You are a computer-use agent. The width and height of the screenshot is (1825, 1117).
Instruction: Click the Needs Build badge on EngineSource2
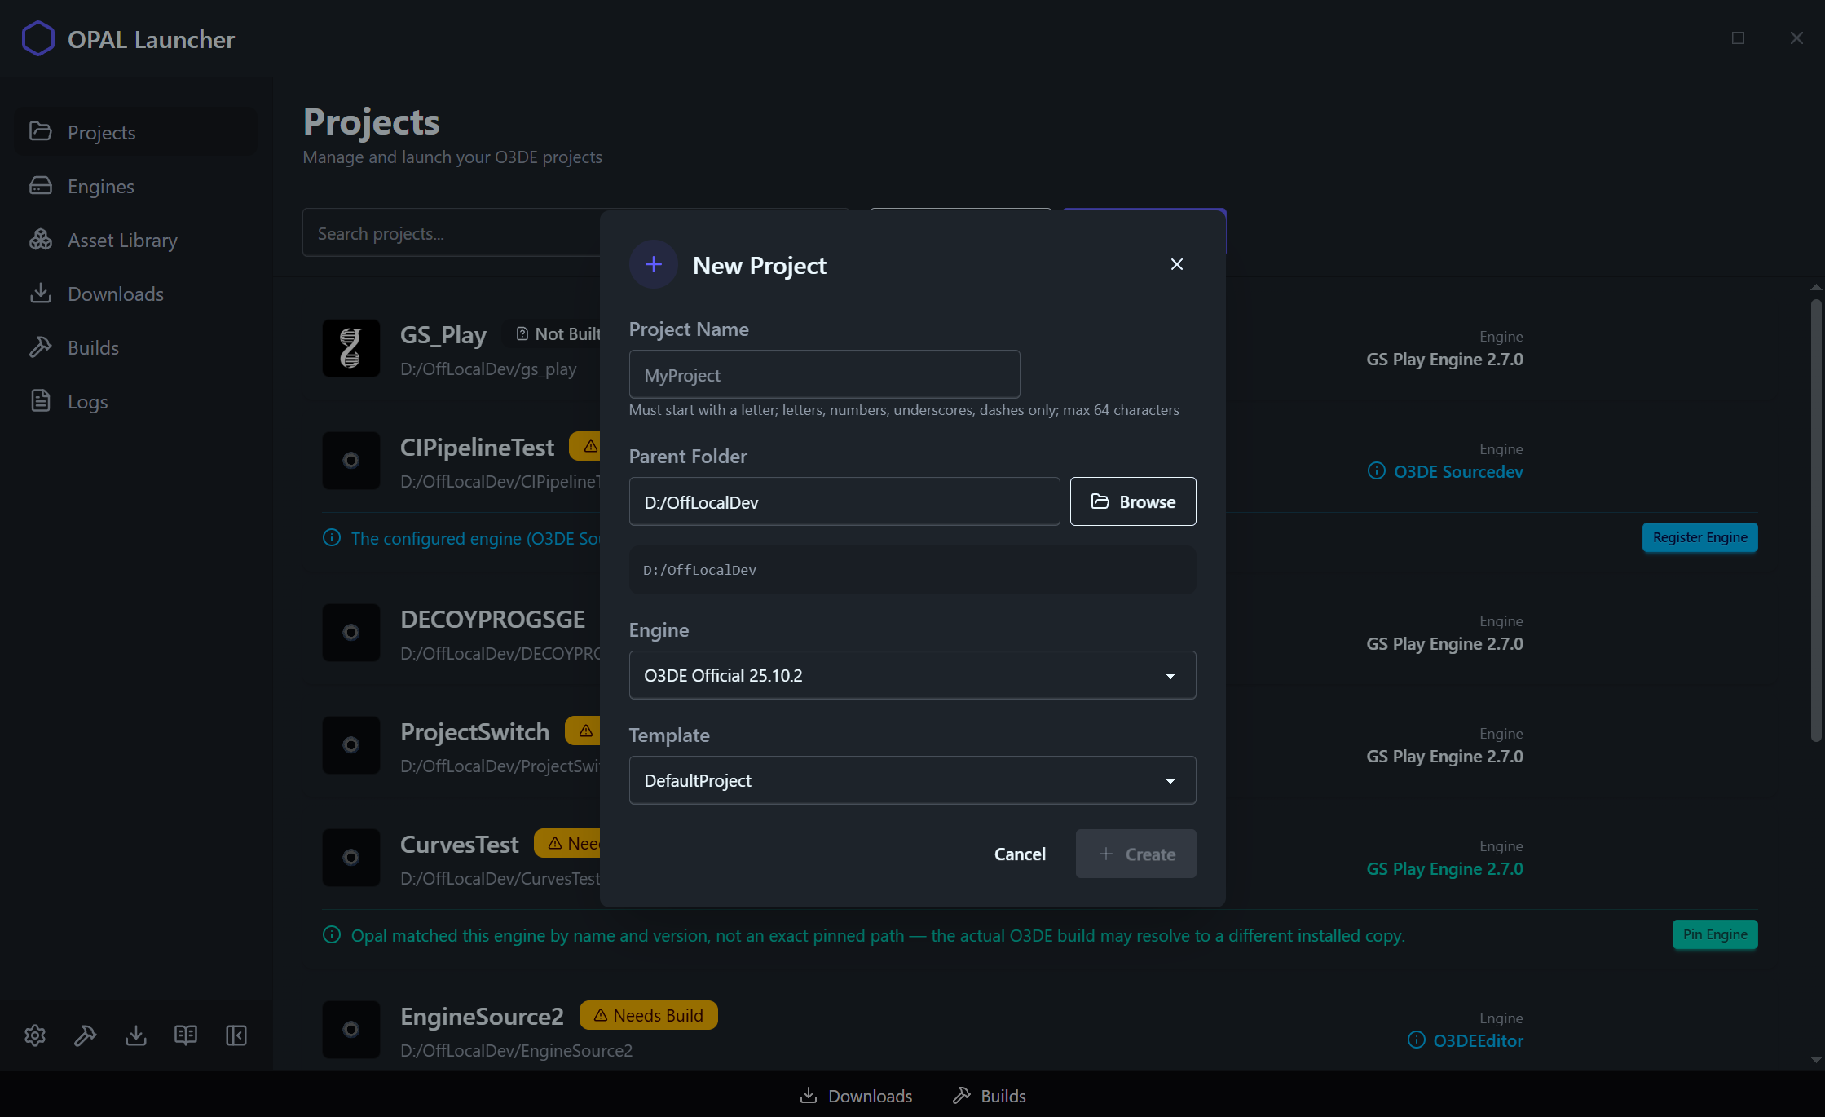648,1015
